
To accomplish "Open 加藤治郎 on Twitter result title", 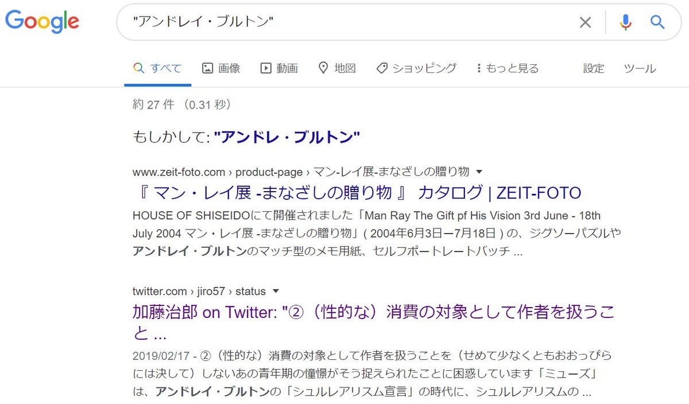I will 373,322.
